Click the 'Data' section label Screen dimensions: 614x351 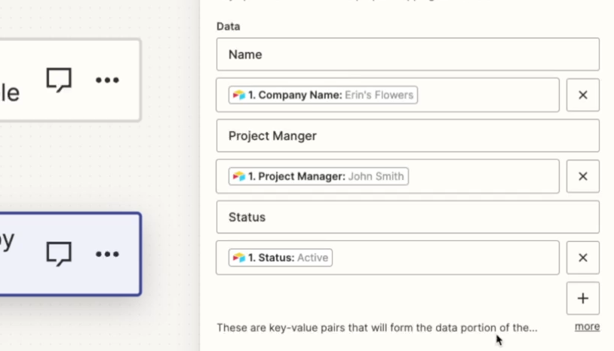coord(229,26)
